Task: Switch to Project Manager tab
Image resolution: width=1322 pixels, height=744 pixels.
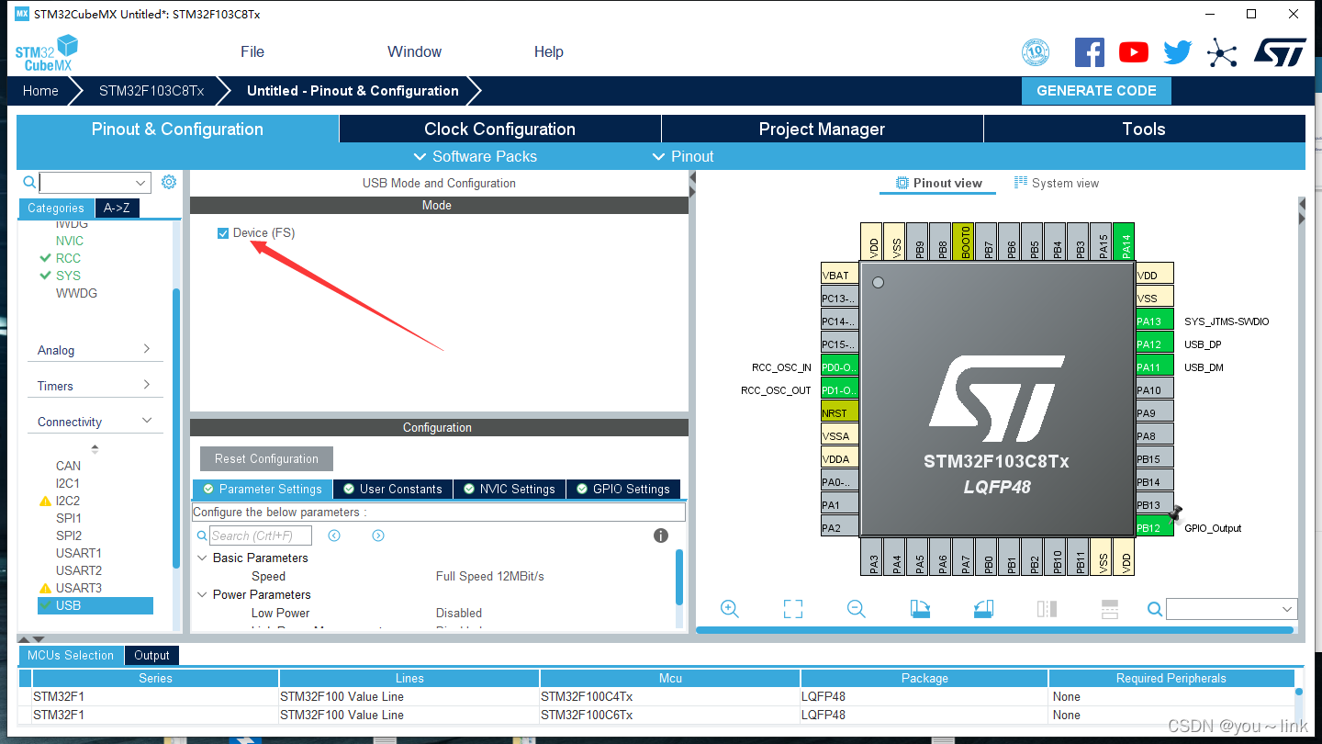Action: (822, 129)
